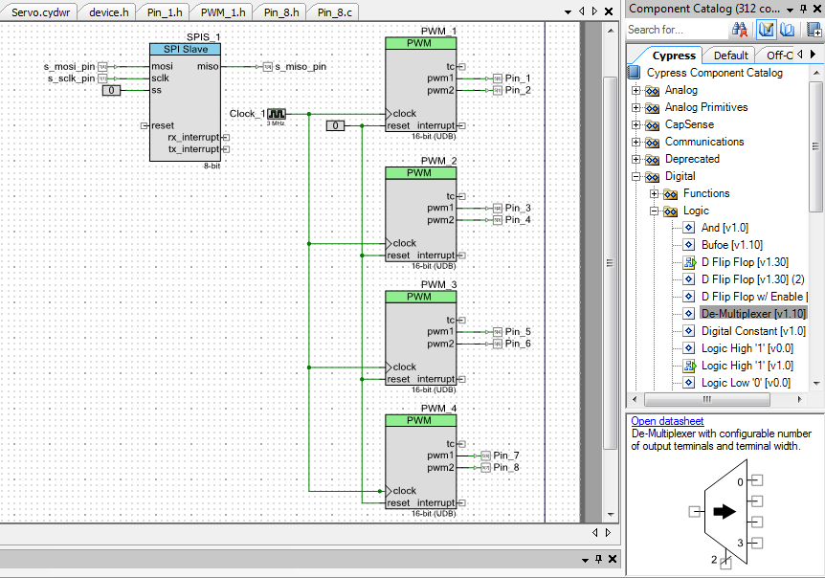This screenshot has height=578, width=825.
Task: Pin the Component Catalog panel
Action: (x=803, y=9)
